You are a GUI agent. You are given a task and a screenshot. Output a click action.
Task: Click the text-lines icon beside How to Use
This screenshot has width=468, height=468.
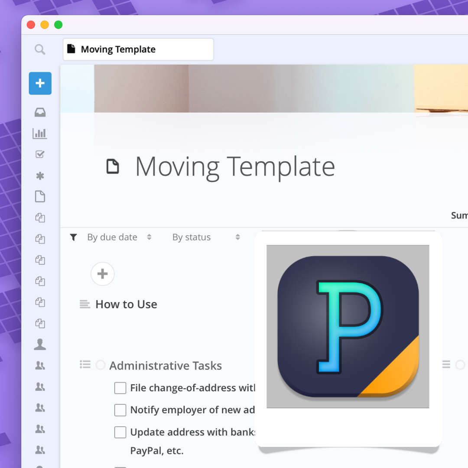[85, 304]
